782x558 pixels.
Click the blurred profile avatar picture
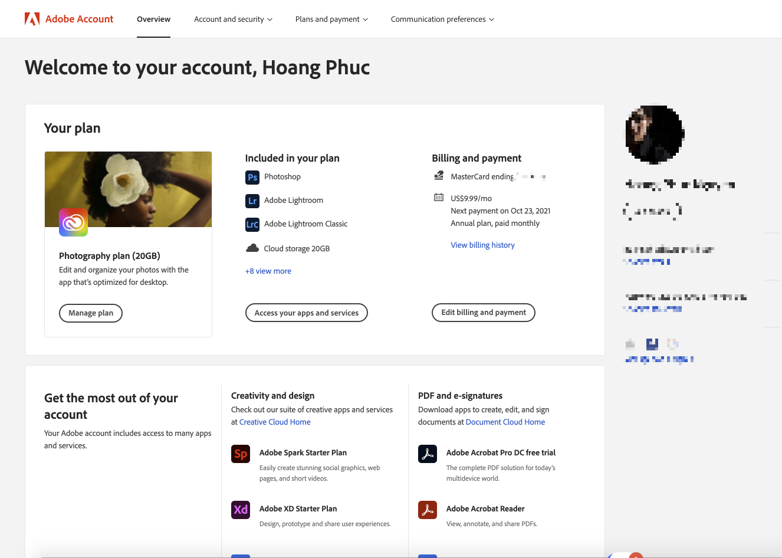pos(655,134)
